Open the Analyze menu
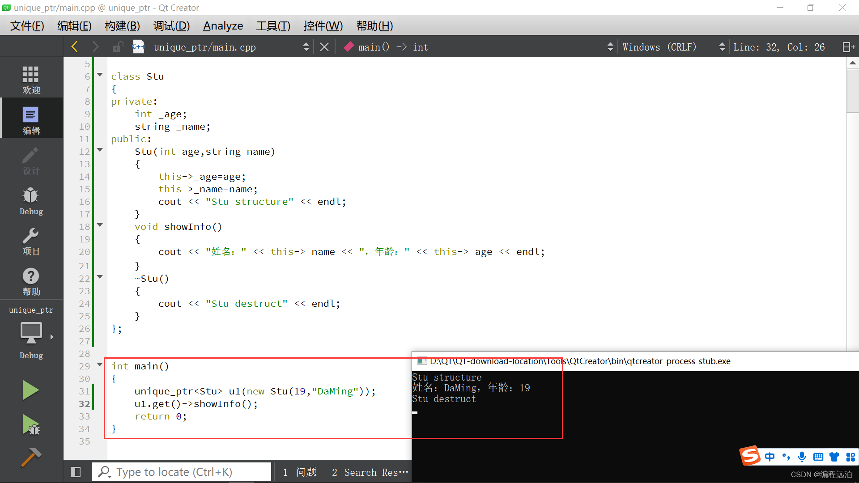This screenshot has height=483, width=859. 222,25
